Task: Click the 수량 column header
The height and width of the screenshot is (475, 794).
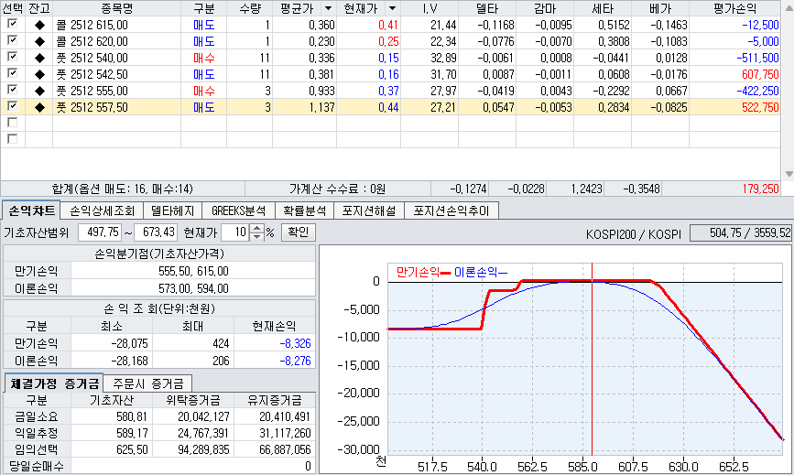Action: (x=250, y=8)
